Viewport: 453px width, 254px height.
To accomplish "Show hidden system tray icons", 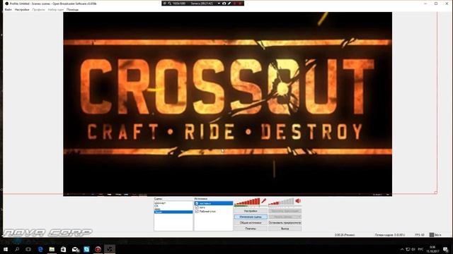I will point(402,249).
